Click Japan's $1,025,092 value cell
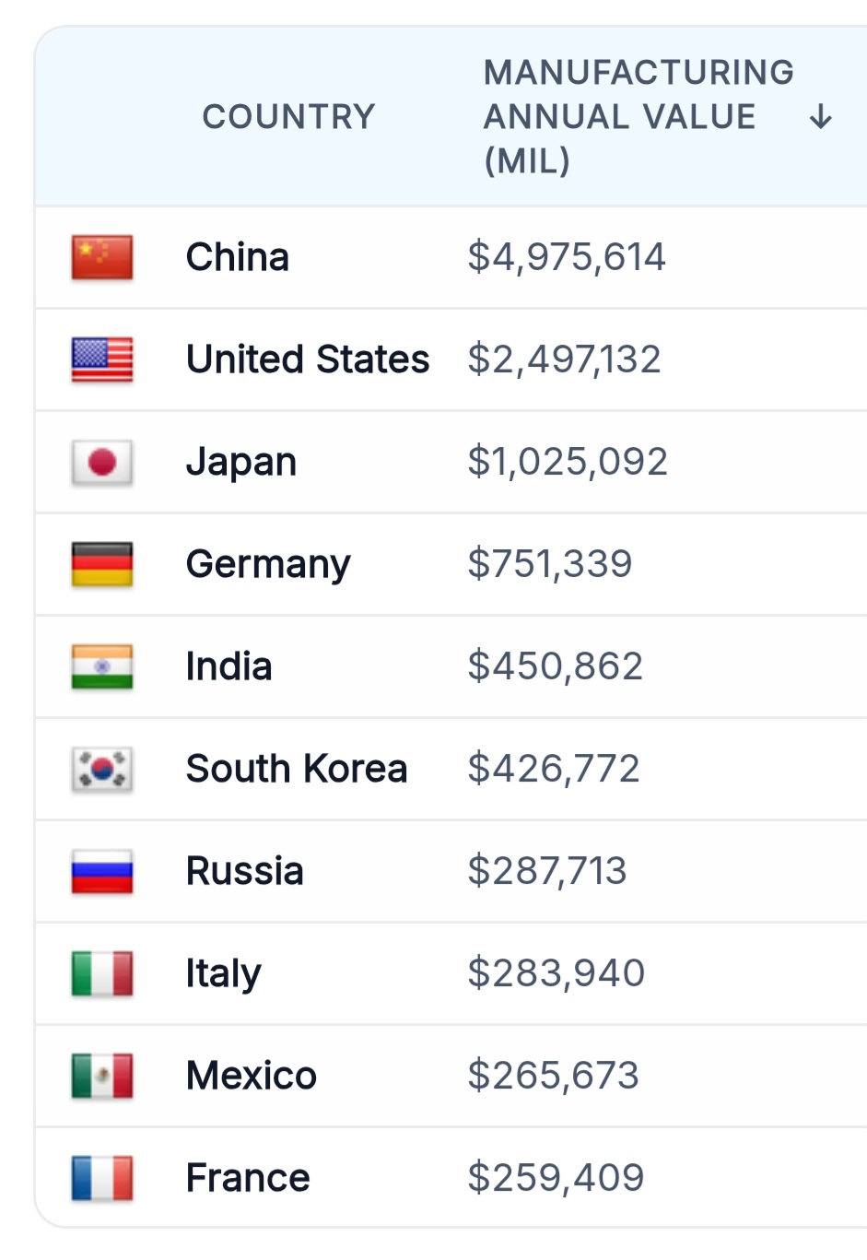This screenshot has width=867, height=1260. [x=568, y=462]
